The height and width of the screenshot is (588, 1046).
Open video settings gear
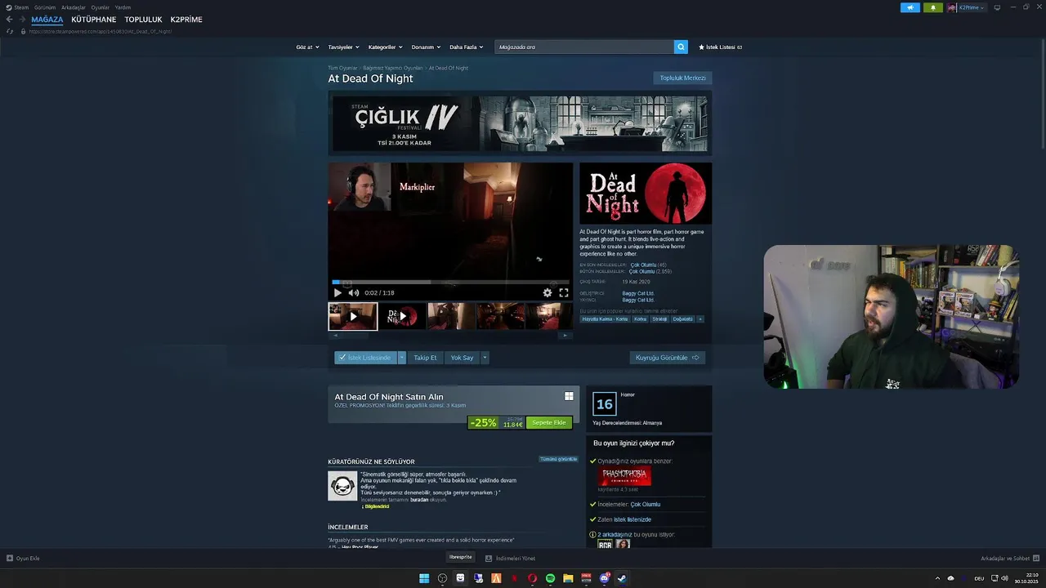pos(548,292)
